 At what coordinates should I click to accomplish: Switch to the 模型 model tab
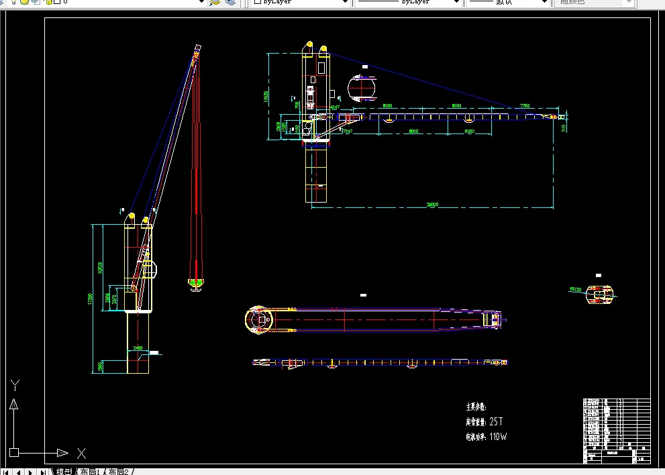[x=64, y=472]
